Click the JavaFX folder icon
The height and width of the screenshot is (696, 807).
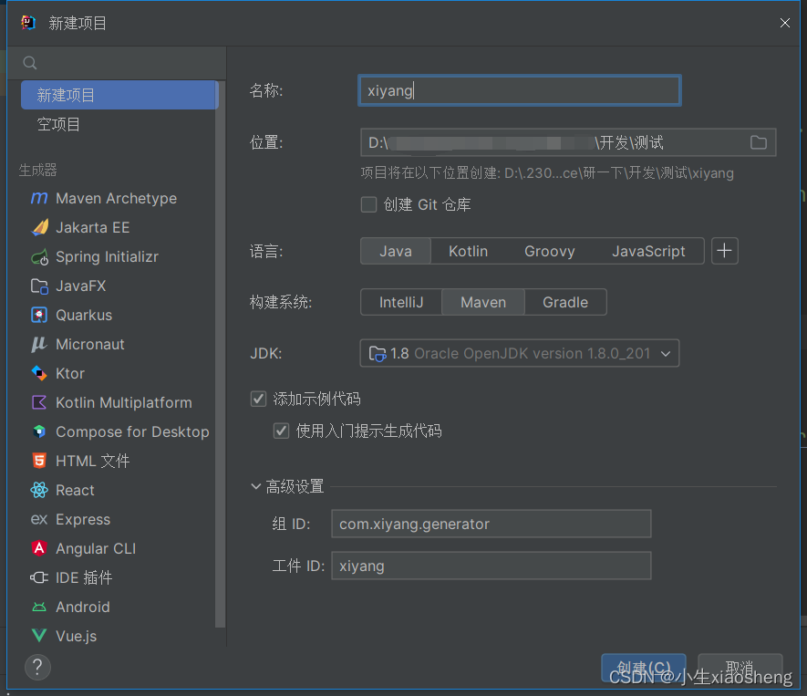pos(39,286)
